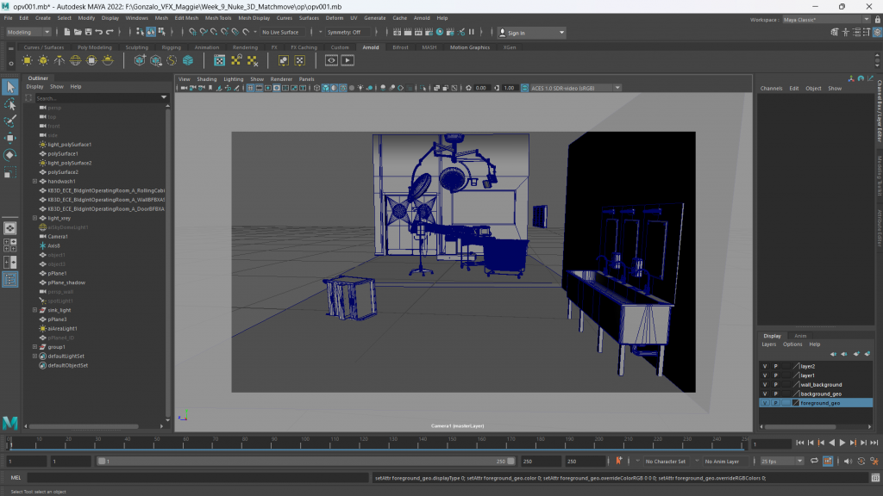883x496 pixels.
Task: Create a new empty display layer
Action: click(856, 354)
